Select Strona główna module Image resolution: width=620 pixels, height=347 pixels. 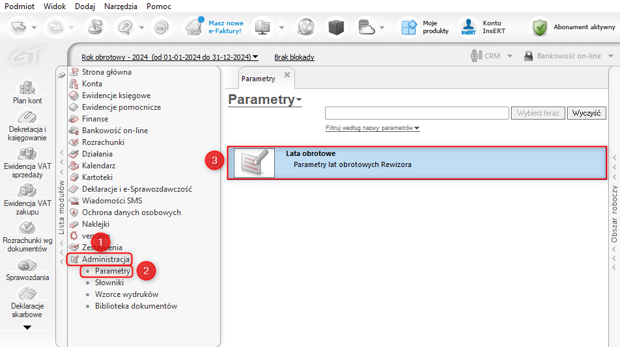tap(106, 72)
